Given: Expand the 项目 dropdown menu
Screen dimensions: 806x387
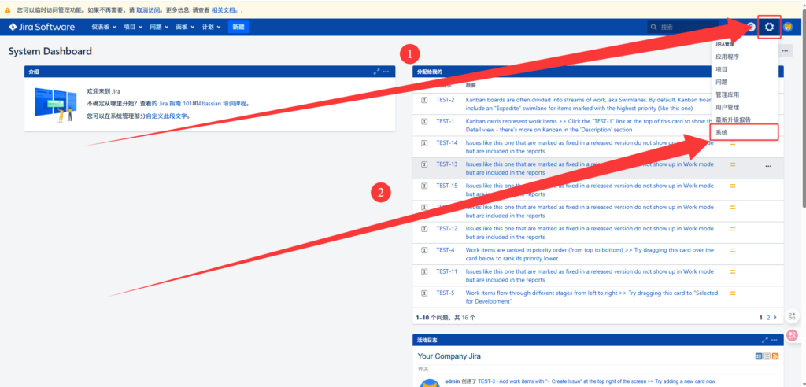Looking at the screenshot, I should [133, 27].
